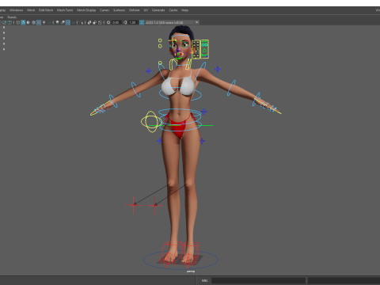380x285 pixels.
Task: Toggle the View Transform icon
Action: click(x=142, y=22)
